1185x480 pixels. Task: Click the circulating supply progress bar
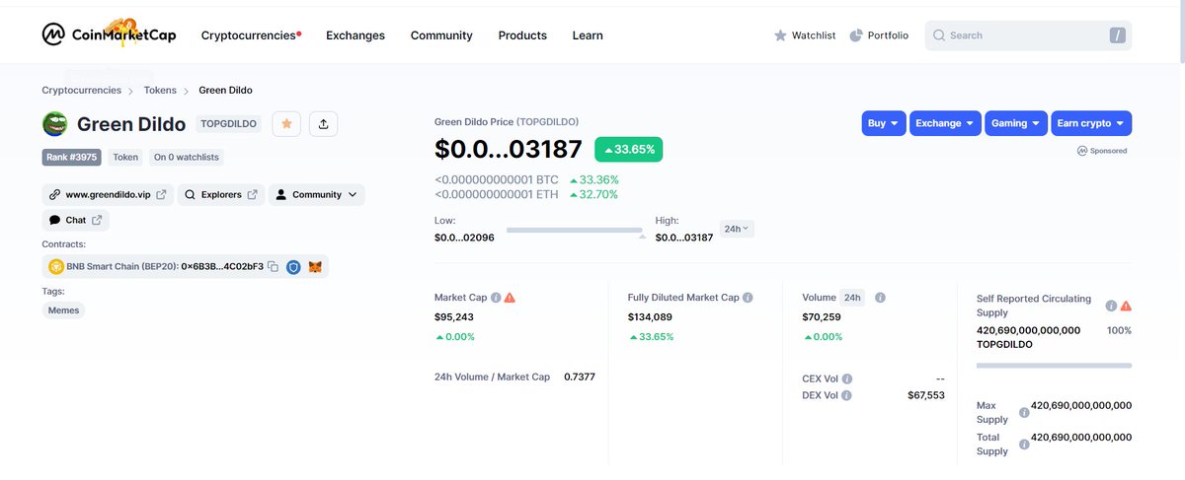pyautogui.click(x=1054, y=366)
